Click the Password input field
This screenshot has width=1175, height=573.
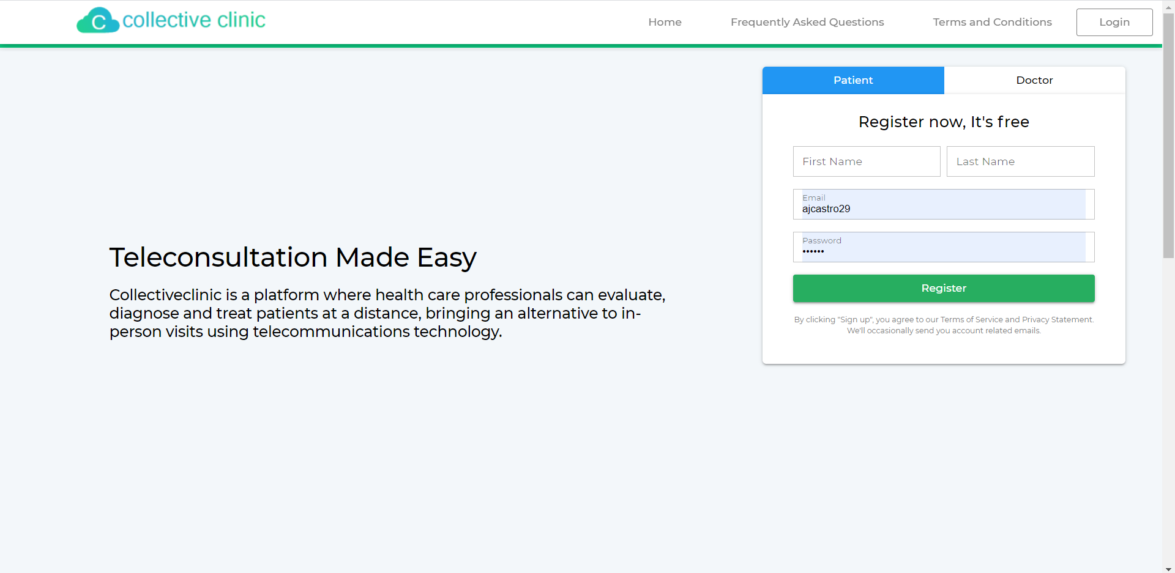point(944,247)
